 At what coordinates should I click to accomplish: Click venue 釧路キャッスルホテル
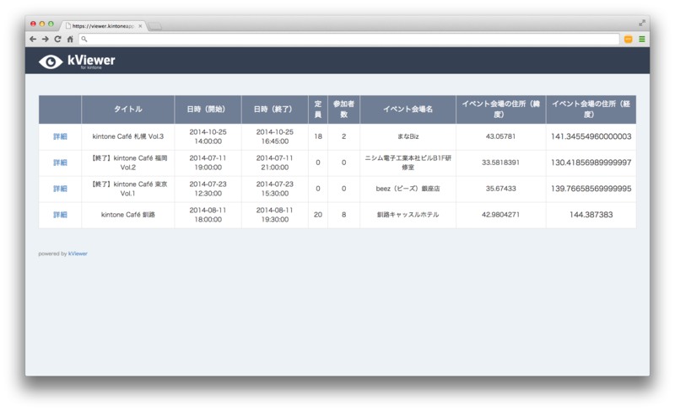[x=408, y=215]
